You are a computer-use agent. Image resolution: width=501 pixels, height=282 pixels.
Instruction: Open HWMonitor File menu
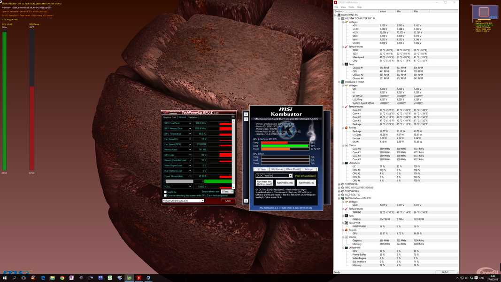tap(337, 7)
